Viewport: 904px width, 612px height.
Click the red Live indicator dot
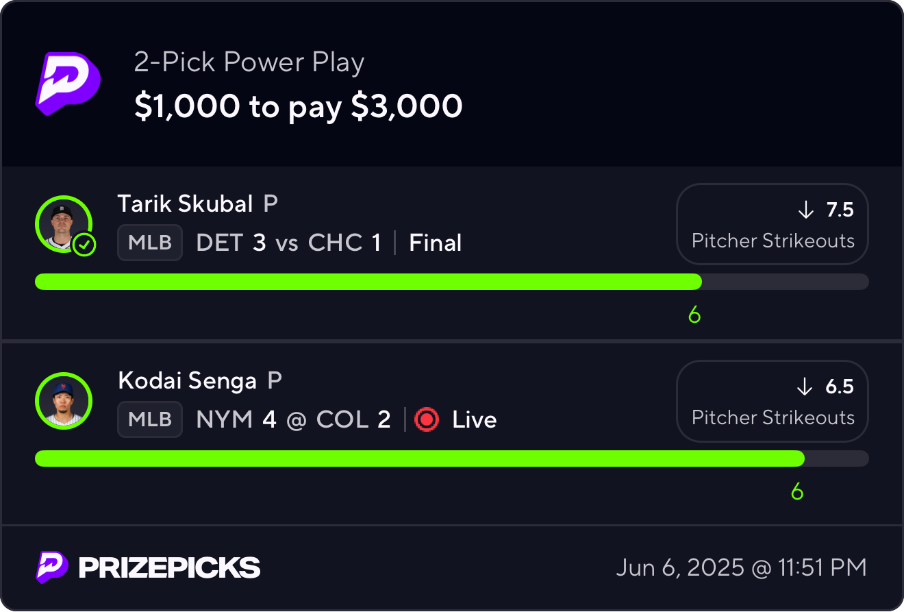(427, 419)
